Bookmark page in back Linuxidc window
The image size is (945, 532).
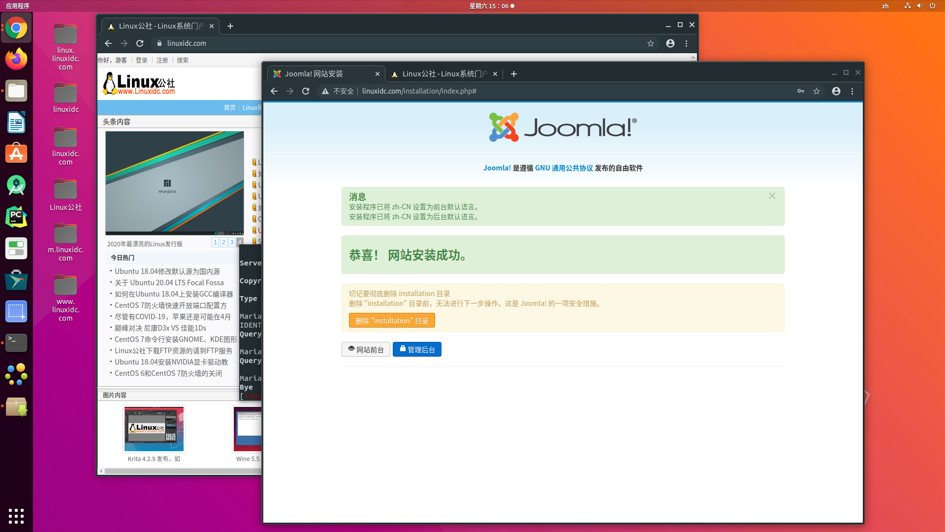click(x=651, y=43)
